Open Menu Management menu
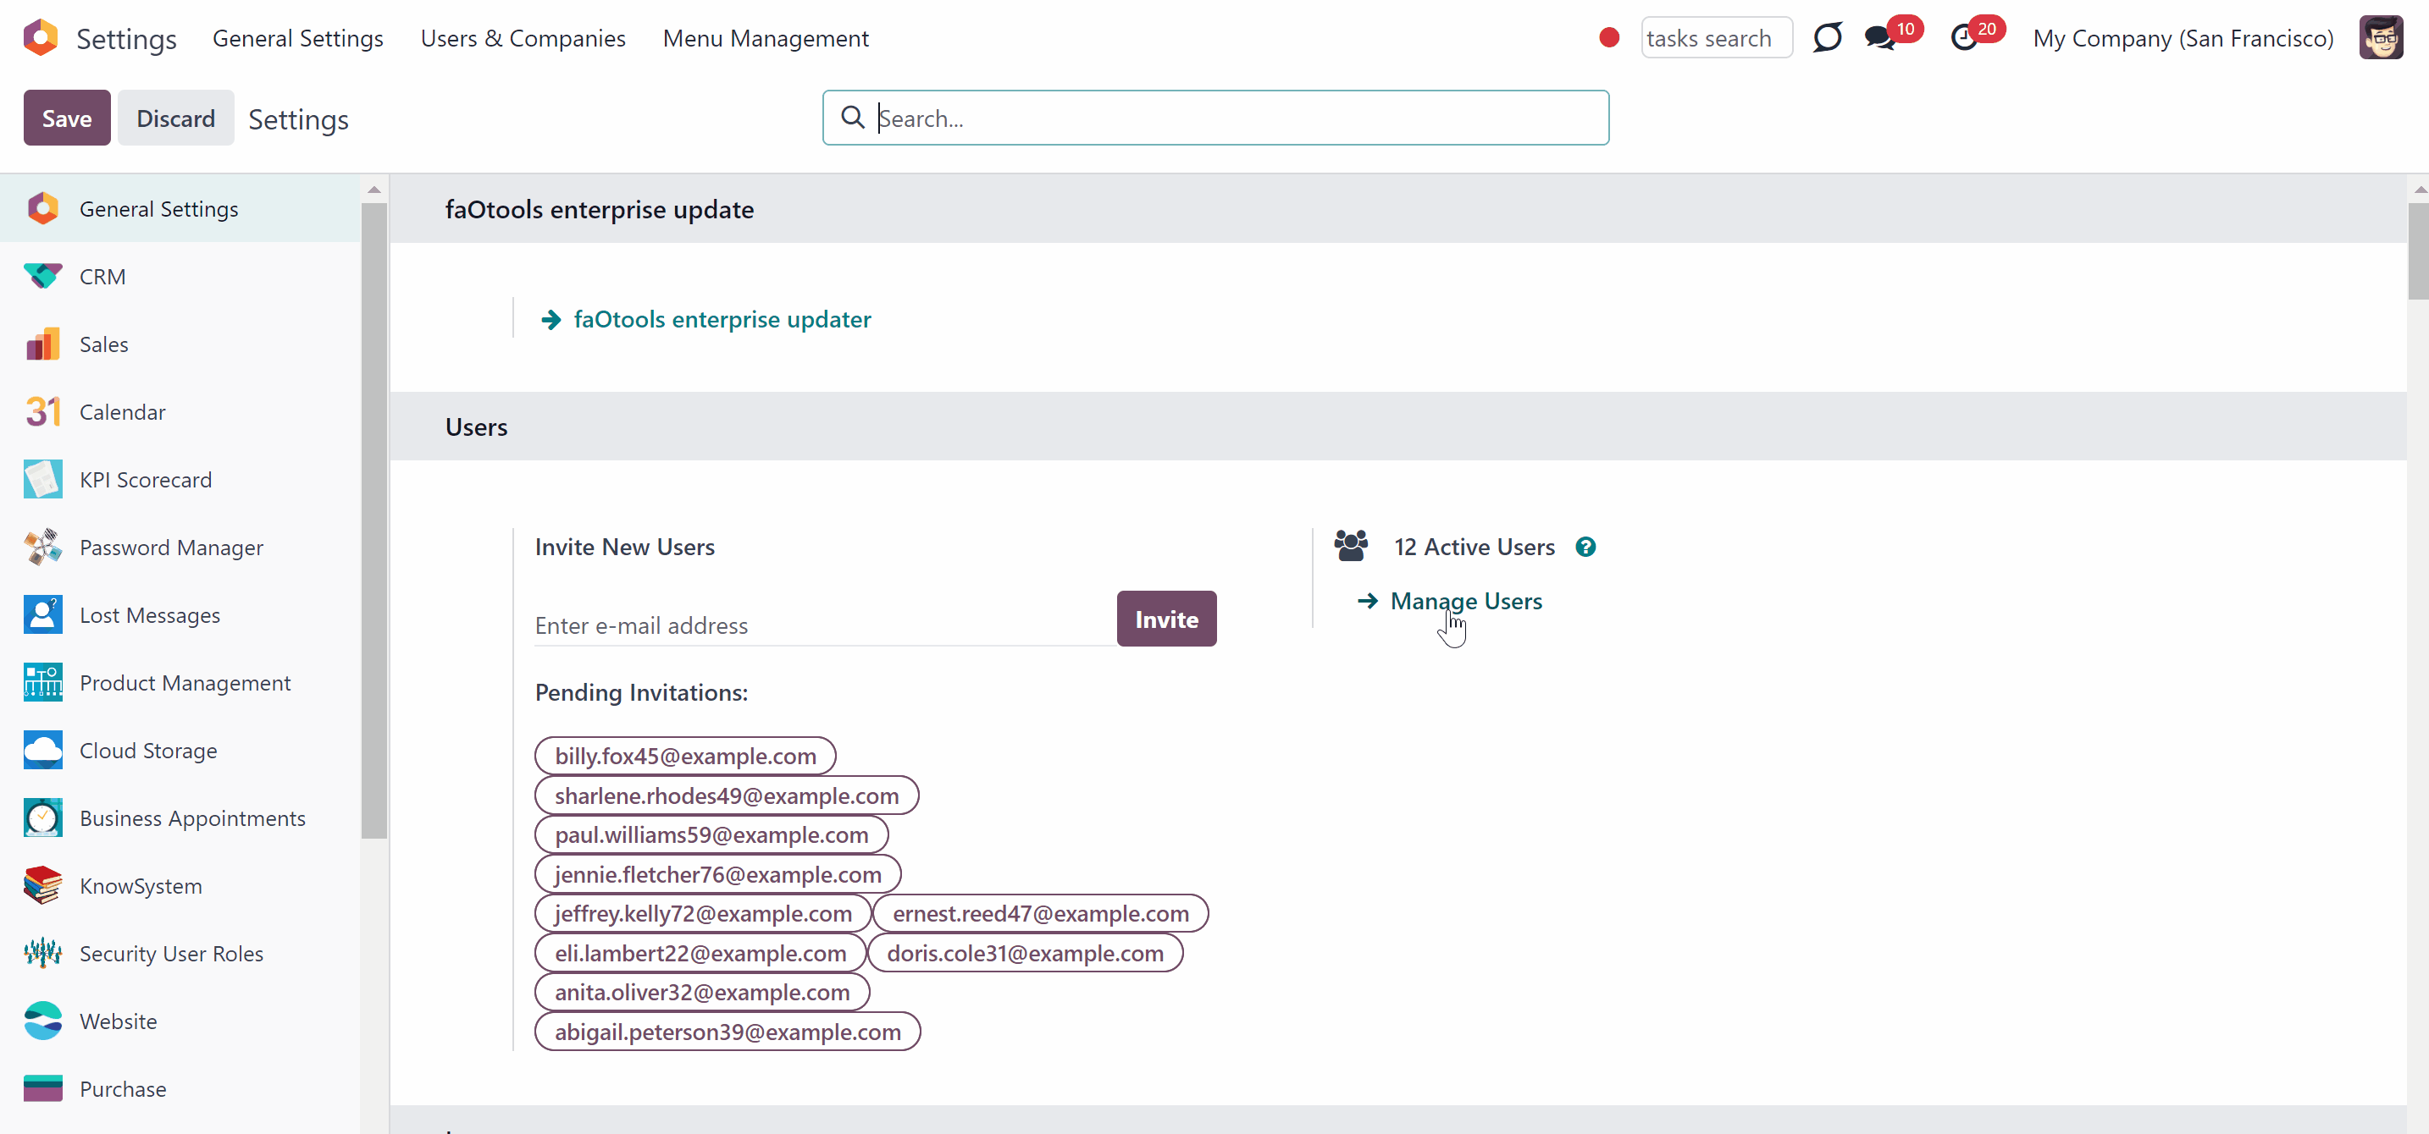Viewport: 2429px width, 1134px height. (x=766, y=39)
